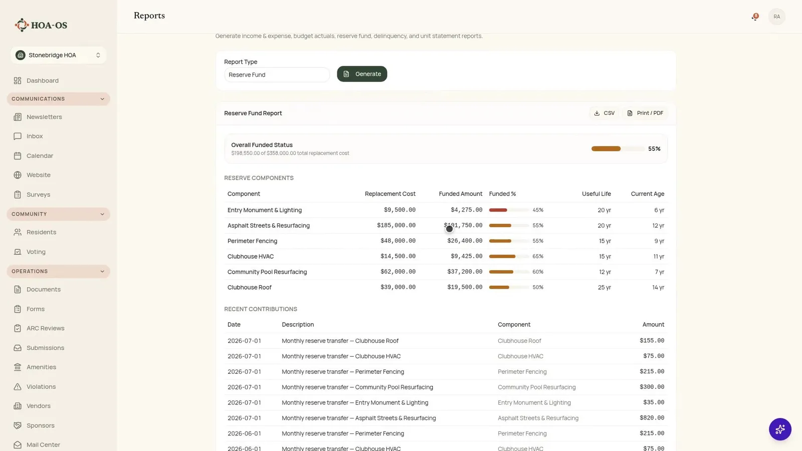Click Monthly reserve transfer — Clubhouse Roof
This screenshot has height=451, width=802.
[340, 341]
